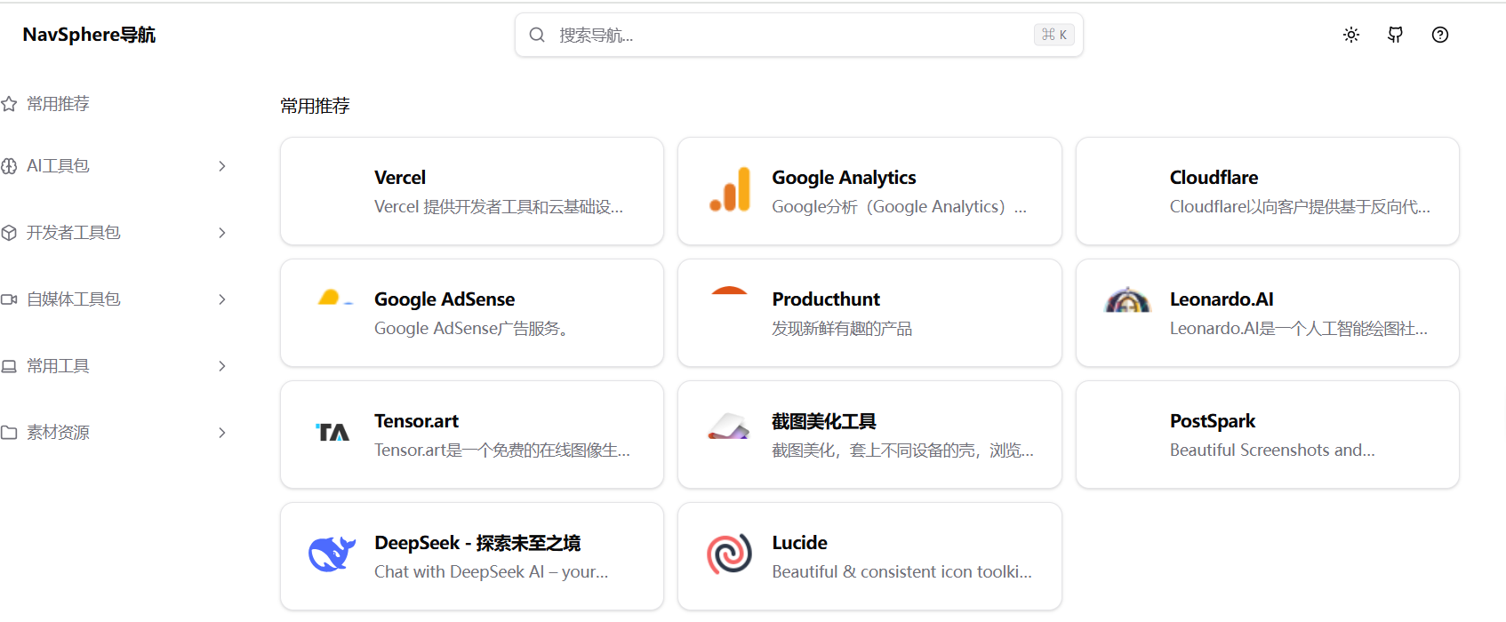
Task: Toggle the light/dark theme sun icon
Action: coord(1351,35)
